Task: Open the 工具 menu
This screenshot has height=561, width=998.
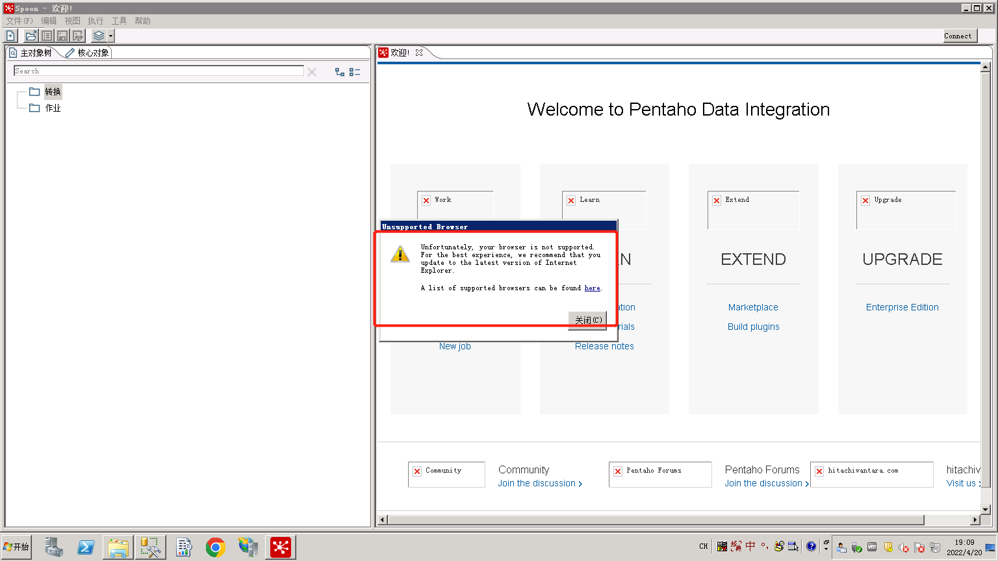Action: click(x=119, y=21)
